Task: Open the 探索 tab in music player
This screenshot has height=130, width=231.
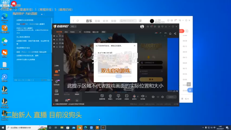Action: point(113,21)
